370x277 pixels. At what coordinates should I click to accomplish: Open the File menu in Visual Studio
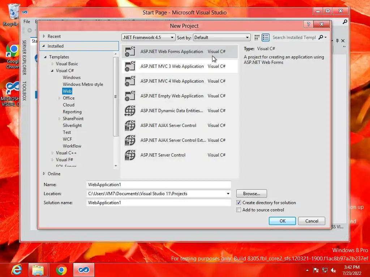point(27,22)
